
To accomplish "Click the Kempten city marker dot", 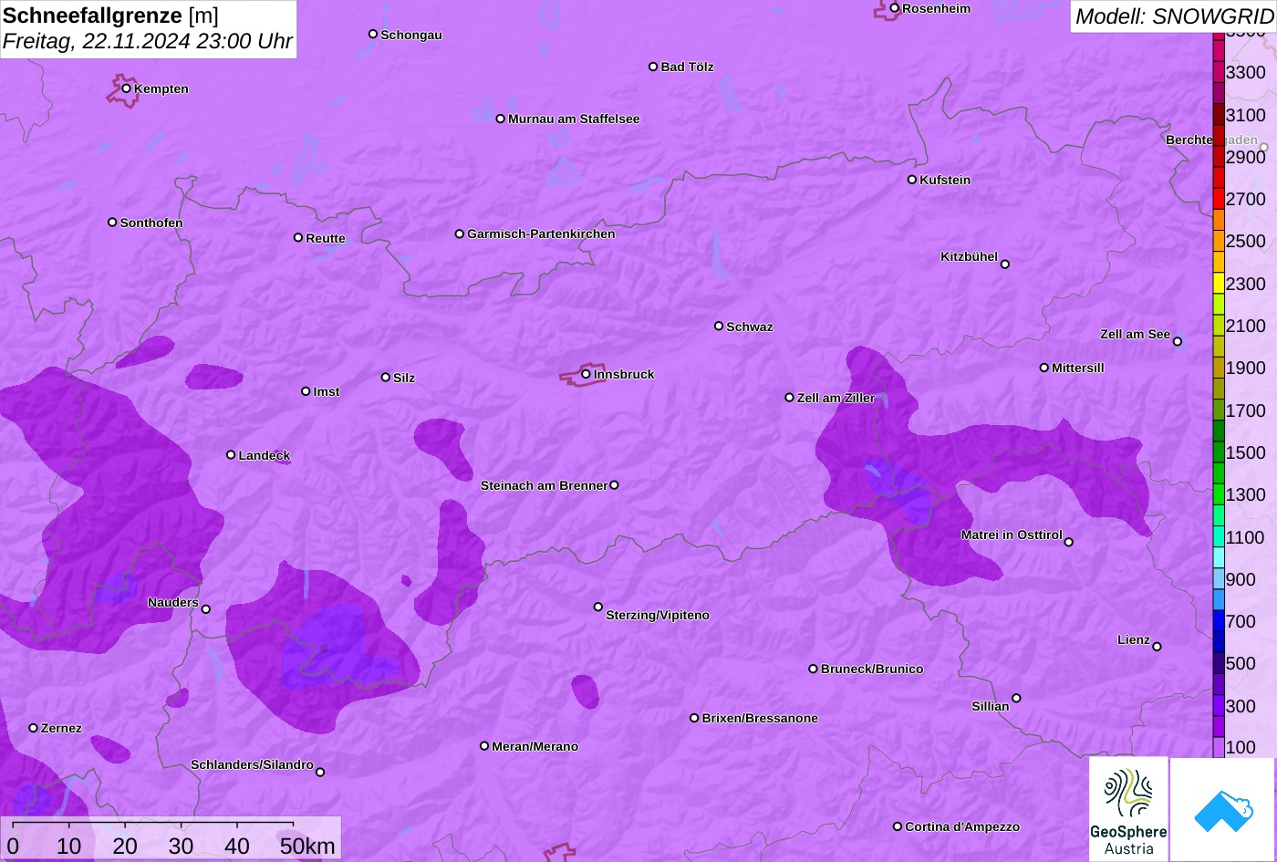I will [x=127, y=88].
